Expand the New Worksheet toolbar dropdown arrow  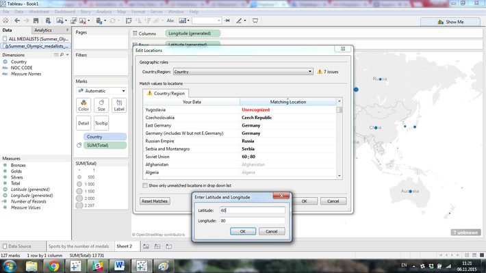(x=66, y=21)
